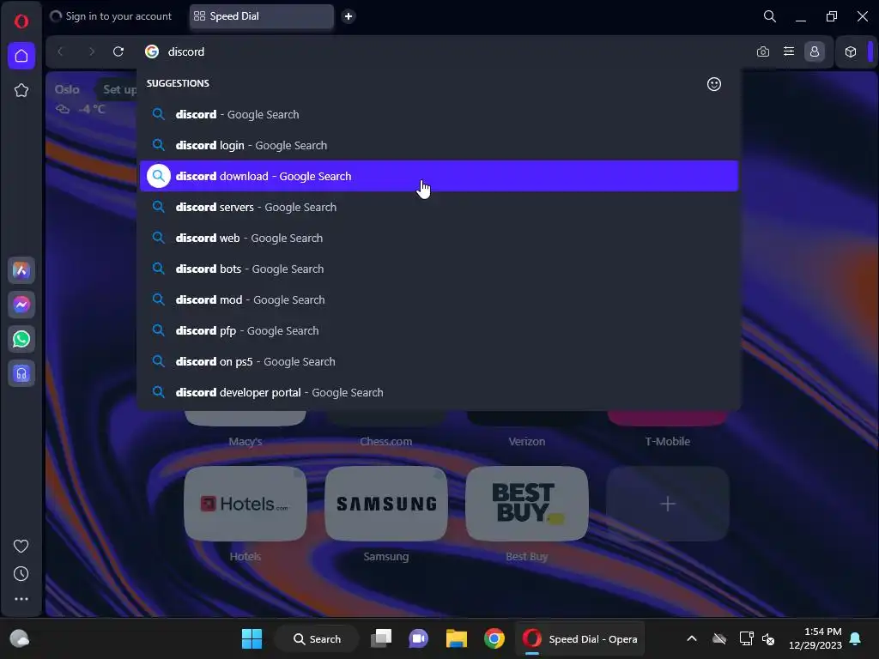Click the smiley feedback icon in suggestions

tap(713, 84)
